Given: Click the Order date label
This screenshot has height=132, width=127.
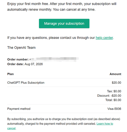Looking at the screenshot, I should click(16, 64).
